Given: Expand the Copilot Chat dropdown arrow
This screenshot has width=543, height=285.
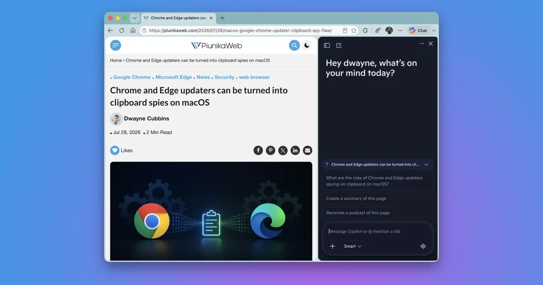Looking at the screenshot, I should point(434,31).
